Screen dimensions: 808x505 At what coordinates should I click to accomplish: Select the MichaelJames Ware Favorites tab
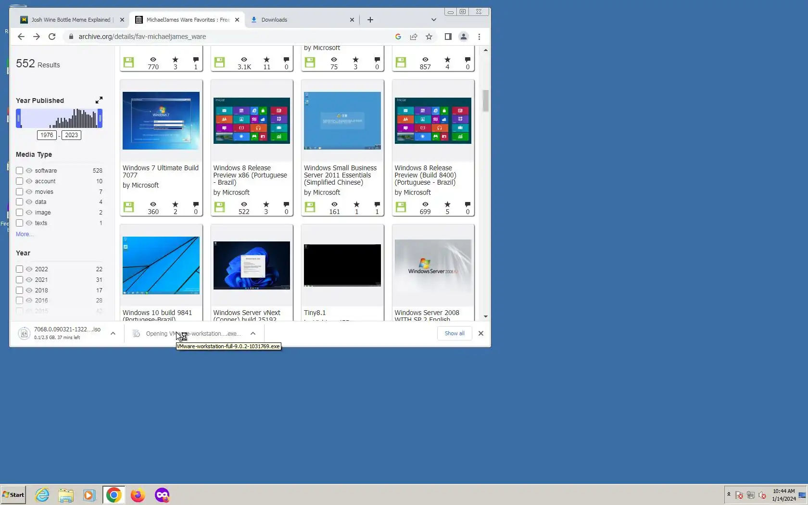pyautogui.click(x=188, y=20)
